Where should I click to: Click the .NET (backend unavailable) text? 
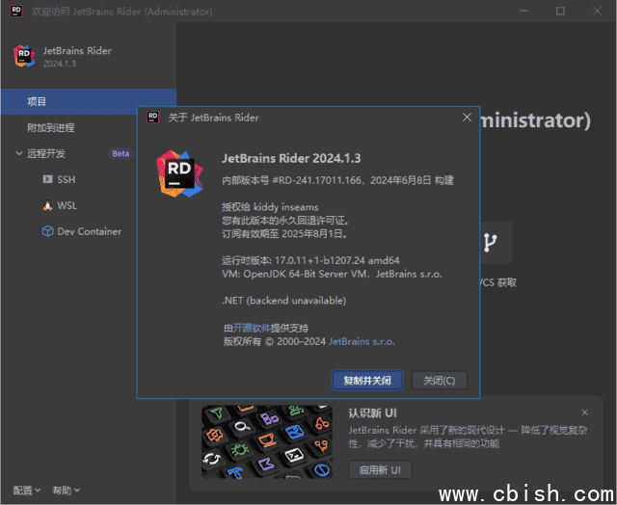(x=283, y=301)
